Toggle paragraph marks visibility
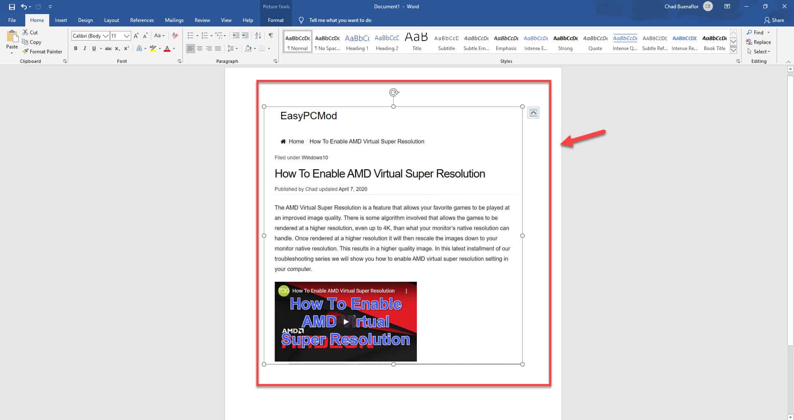Viewport: 794px width, 420px height. 271,36
